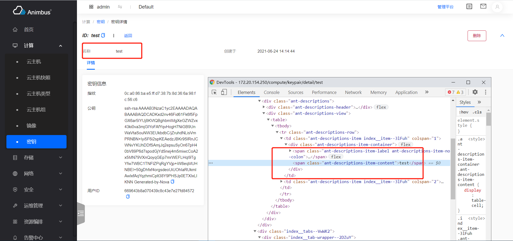This screenshot has height=241, width=513.
Task: Copy the user ID value
Action: tap(128, 197)
